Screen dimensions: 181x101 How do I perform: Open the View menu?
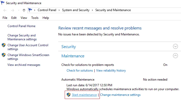(24, 18)
